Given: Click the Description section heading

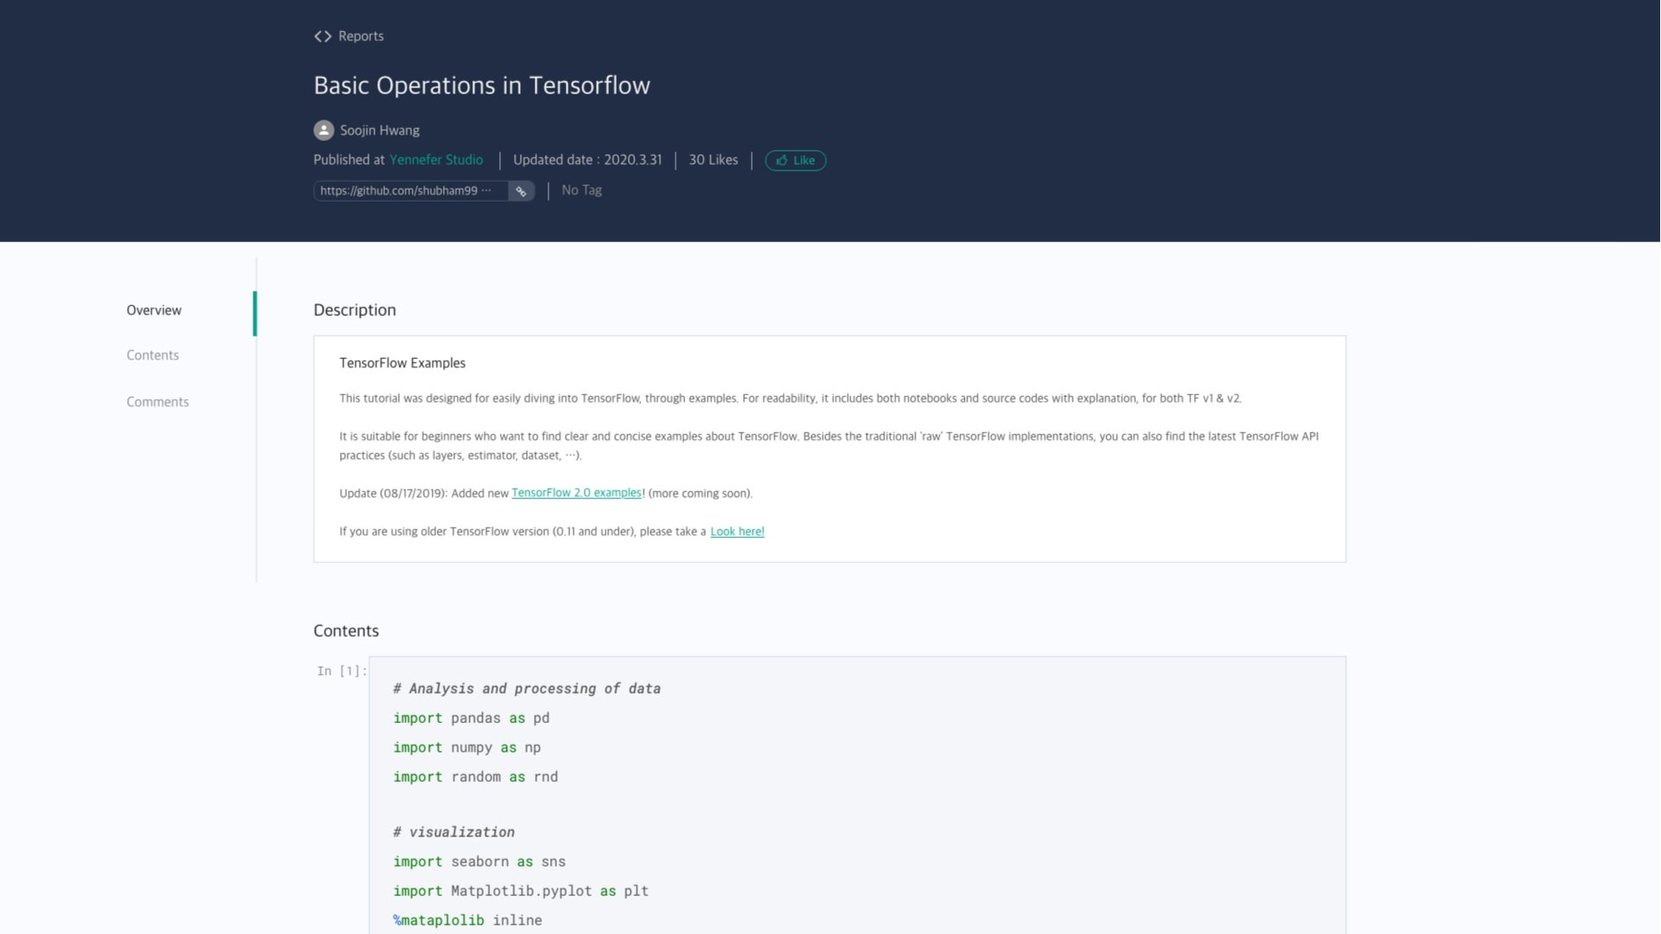Looking at the screenshot, I should point(355,310).
